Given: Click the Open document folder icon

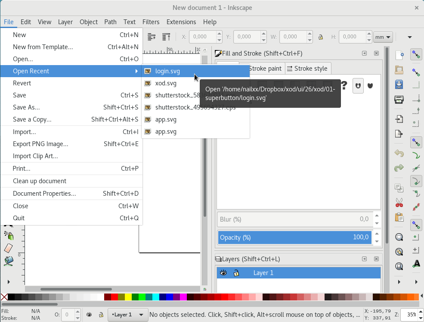Looking at the screenshot, I should pyautogui.click(x=399, y=70).
